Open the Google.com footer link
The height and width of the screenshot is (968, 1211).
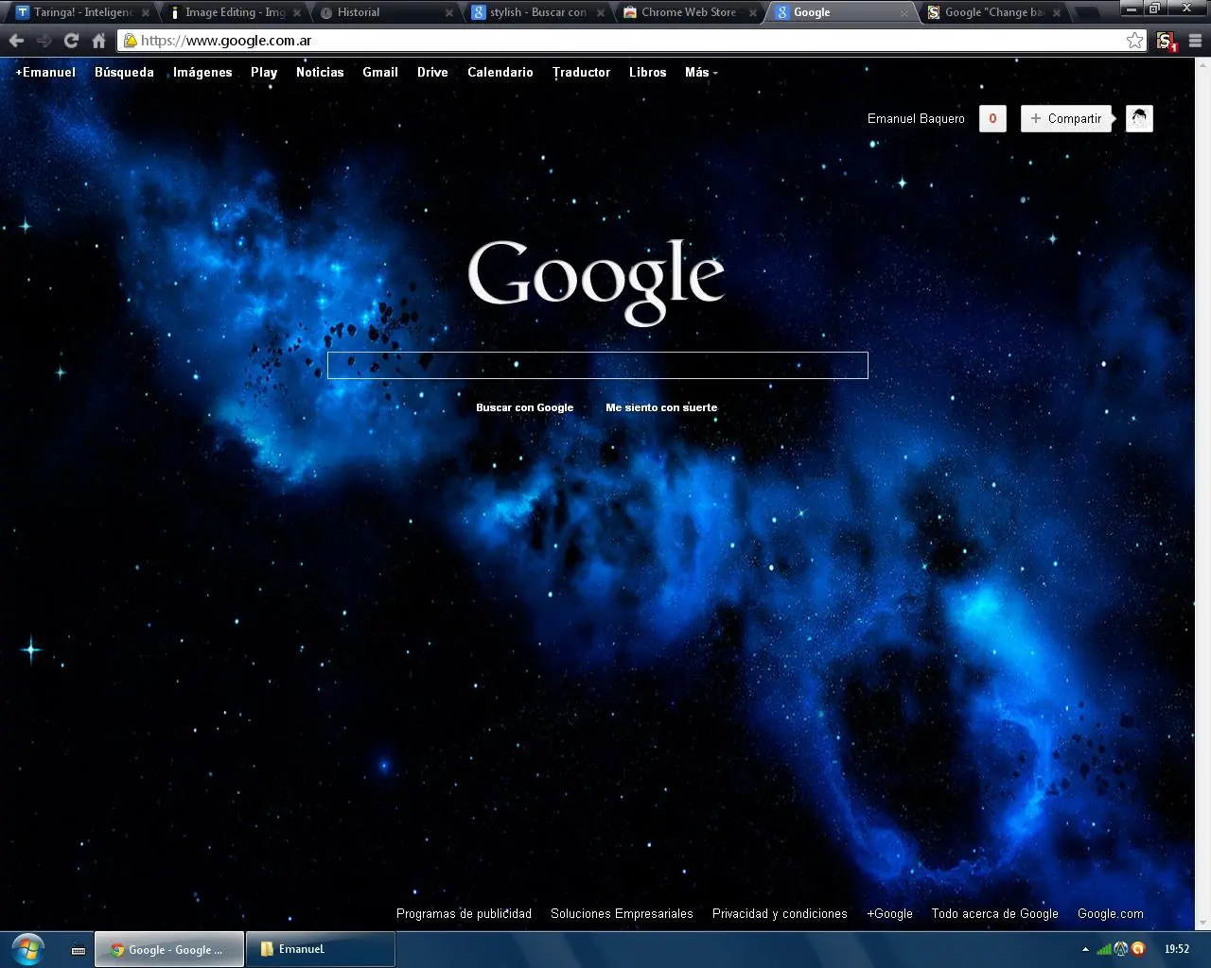click(1111, 914)
